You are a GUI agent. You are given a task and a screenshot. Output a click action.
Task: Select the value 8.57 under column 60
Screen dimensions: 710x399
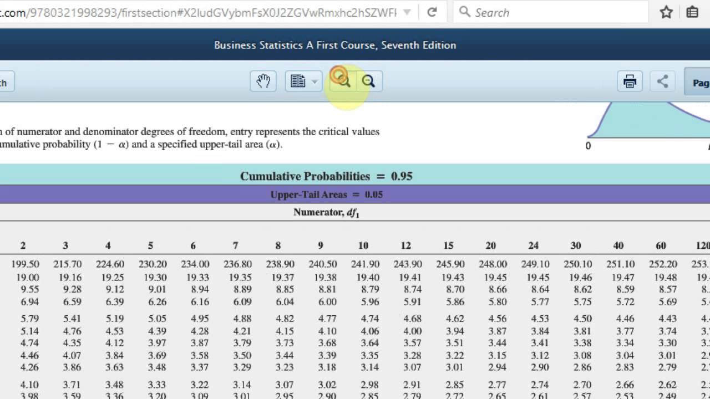tap(668, 289)
